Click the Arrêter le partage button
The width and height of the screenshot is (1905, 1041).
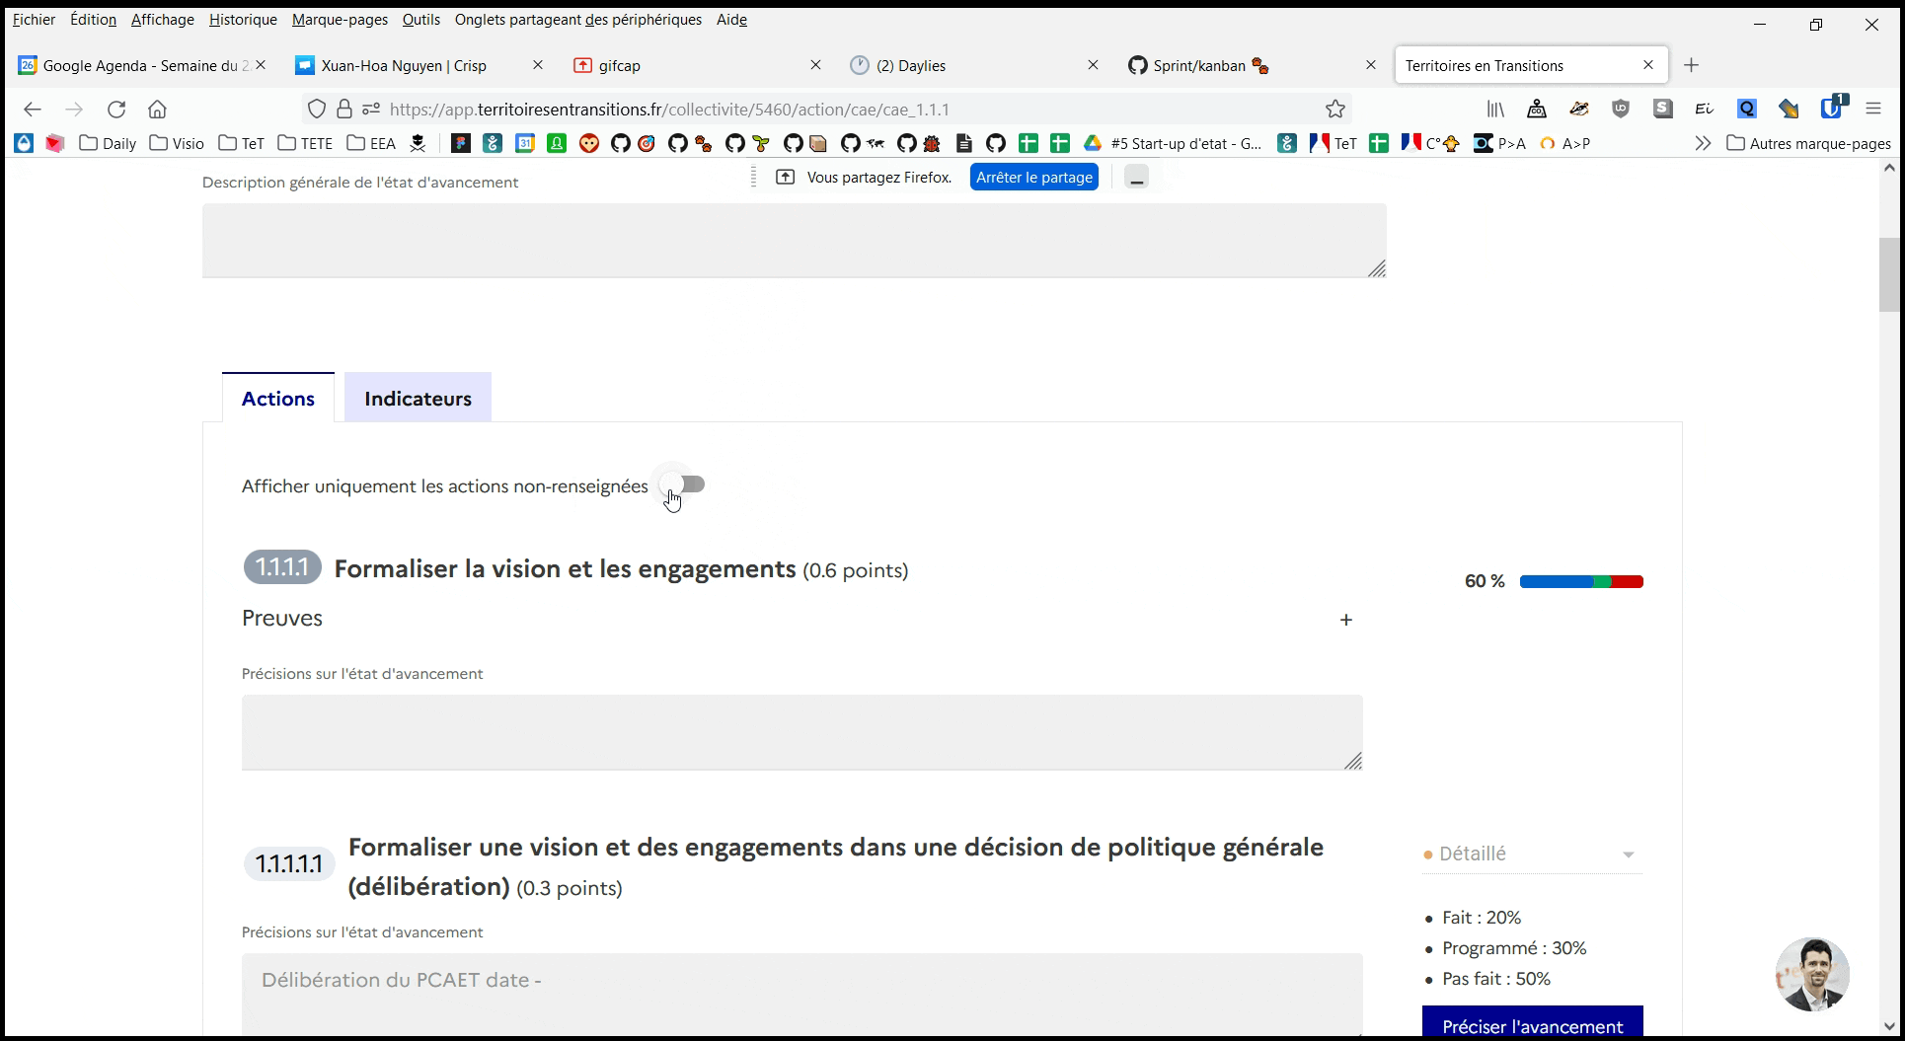click(x=1033, y=177)
